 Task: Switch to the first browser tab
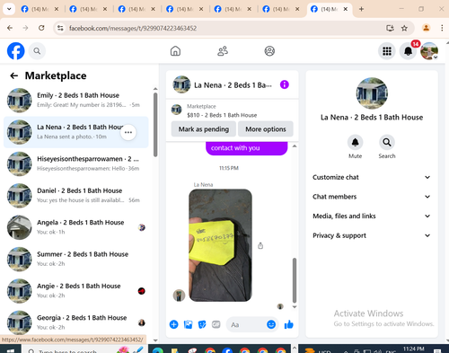(40, 9)
